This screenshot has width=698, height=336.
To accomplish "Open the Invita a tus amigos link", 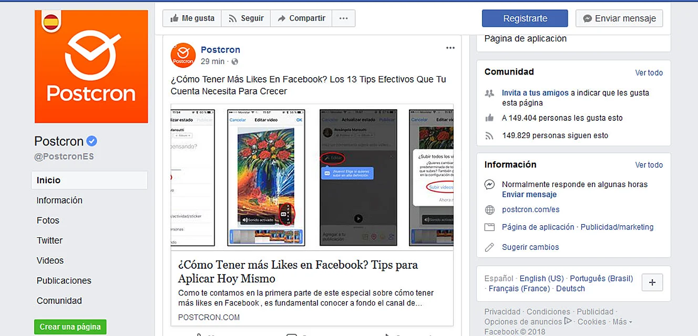I will point(535,93).
